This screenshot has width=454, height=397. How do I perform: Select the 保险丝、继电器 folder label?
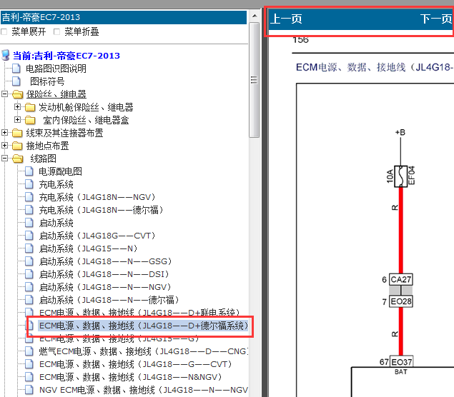(56, 94)
